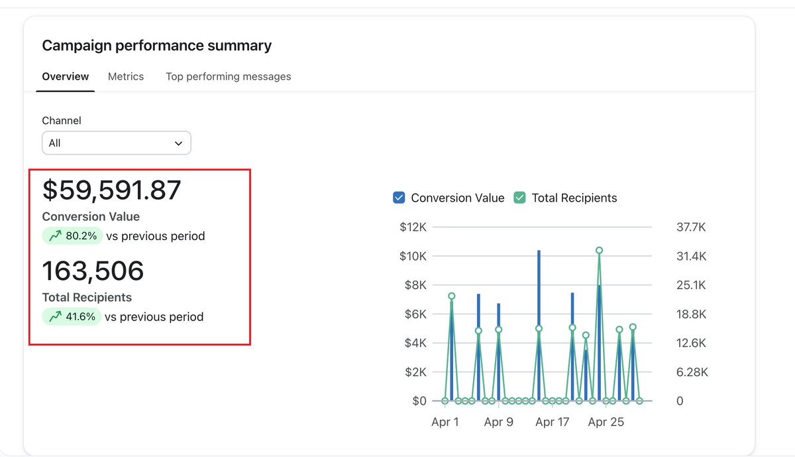Click the $59,591.87 conversion value figure
795x457 pixels.
pos(111,190)
